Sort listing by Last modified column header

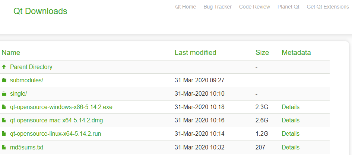195,53
